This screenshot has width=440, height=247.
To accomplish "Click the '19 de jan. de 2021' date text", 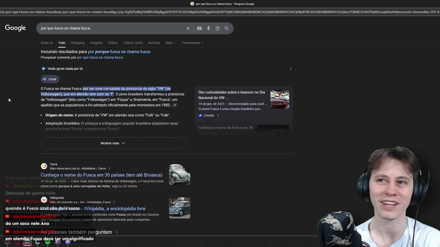I will click(x=212, y=104).
